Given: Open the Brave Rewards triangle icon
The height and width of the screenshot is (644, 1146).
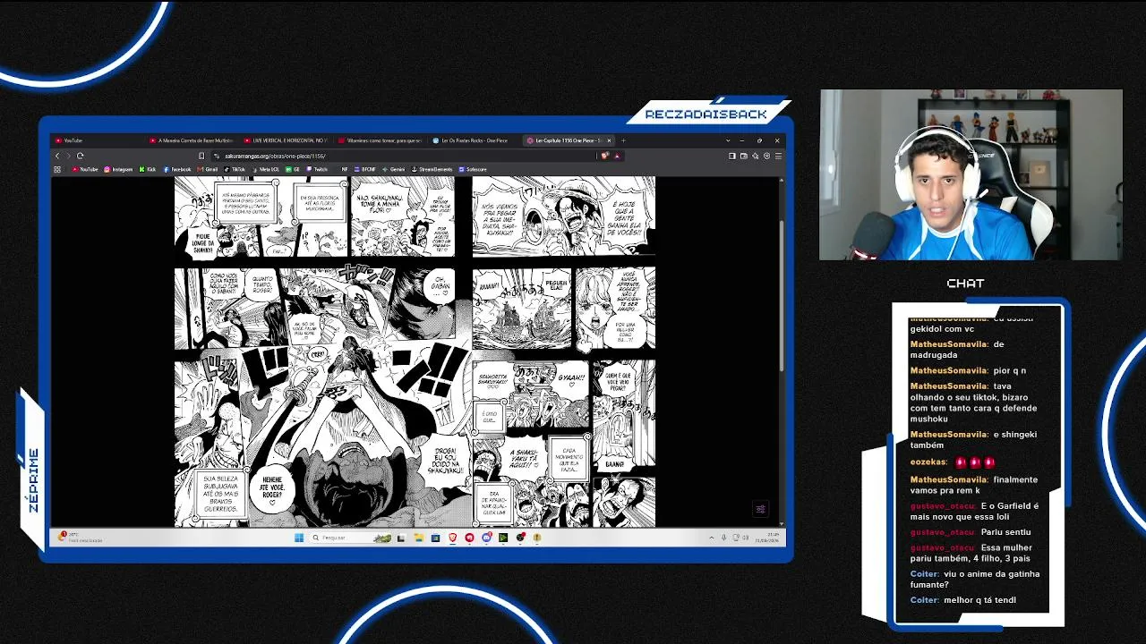Looking at the screenshot, I should (616, 156).
